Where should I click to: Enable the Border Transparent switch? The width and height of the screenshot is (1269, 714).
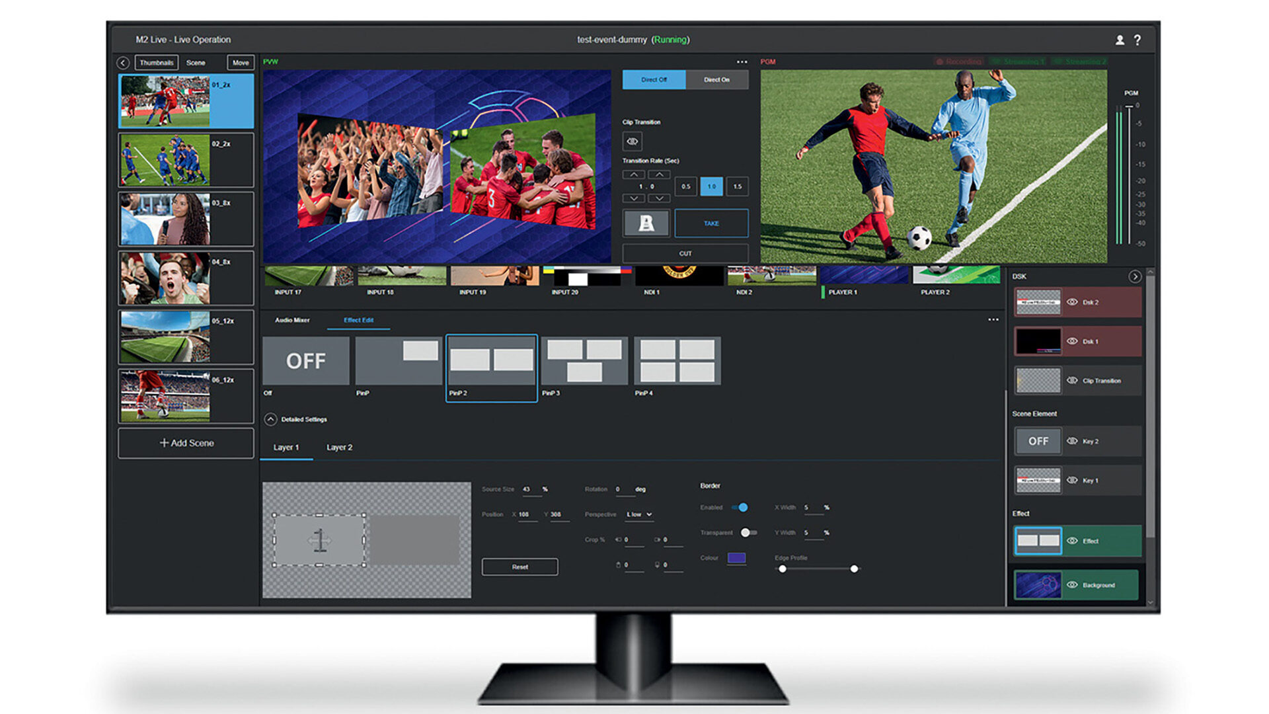(x=748, y=533)
